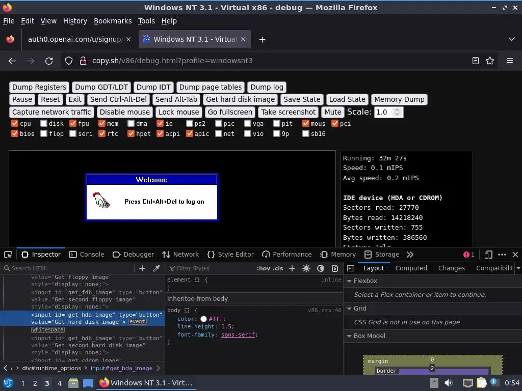
Task: Click the insecure connection lock icon
Action: click(x=83, y=61)
